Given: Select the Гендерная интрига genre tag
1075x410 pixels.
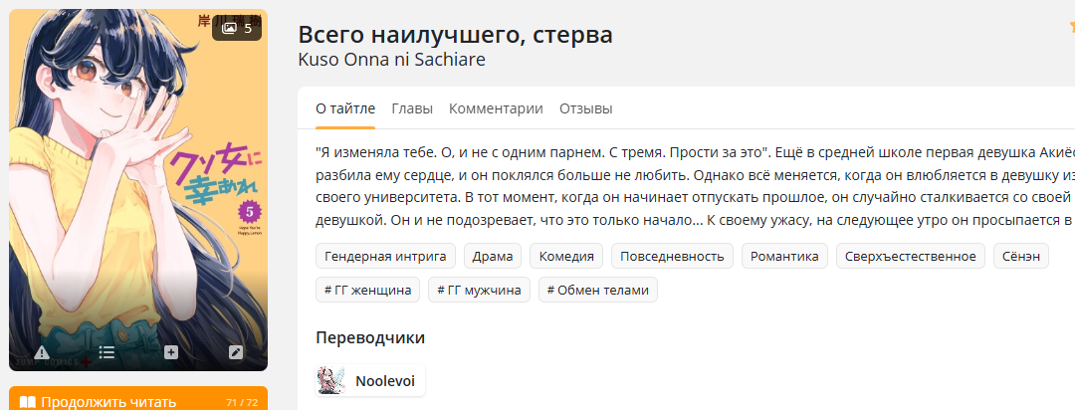Looking at the screenshot, I should [x=385, y=257].
